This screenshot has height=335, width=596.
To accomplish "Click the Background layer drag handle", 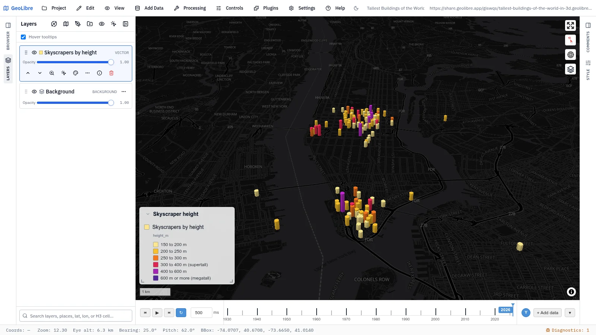I will click(26, 92).
